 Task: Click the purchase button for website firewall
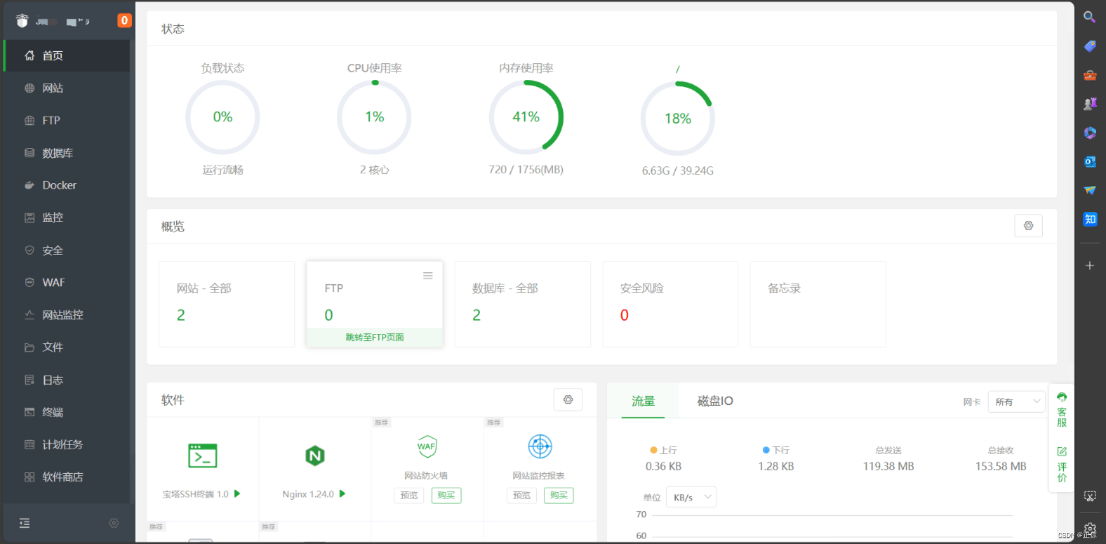(446, 495)
